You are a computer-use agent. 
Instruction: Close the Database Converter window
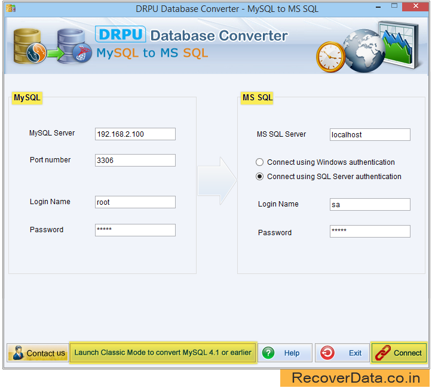(416, 6)
